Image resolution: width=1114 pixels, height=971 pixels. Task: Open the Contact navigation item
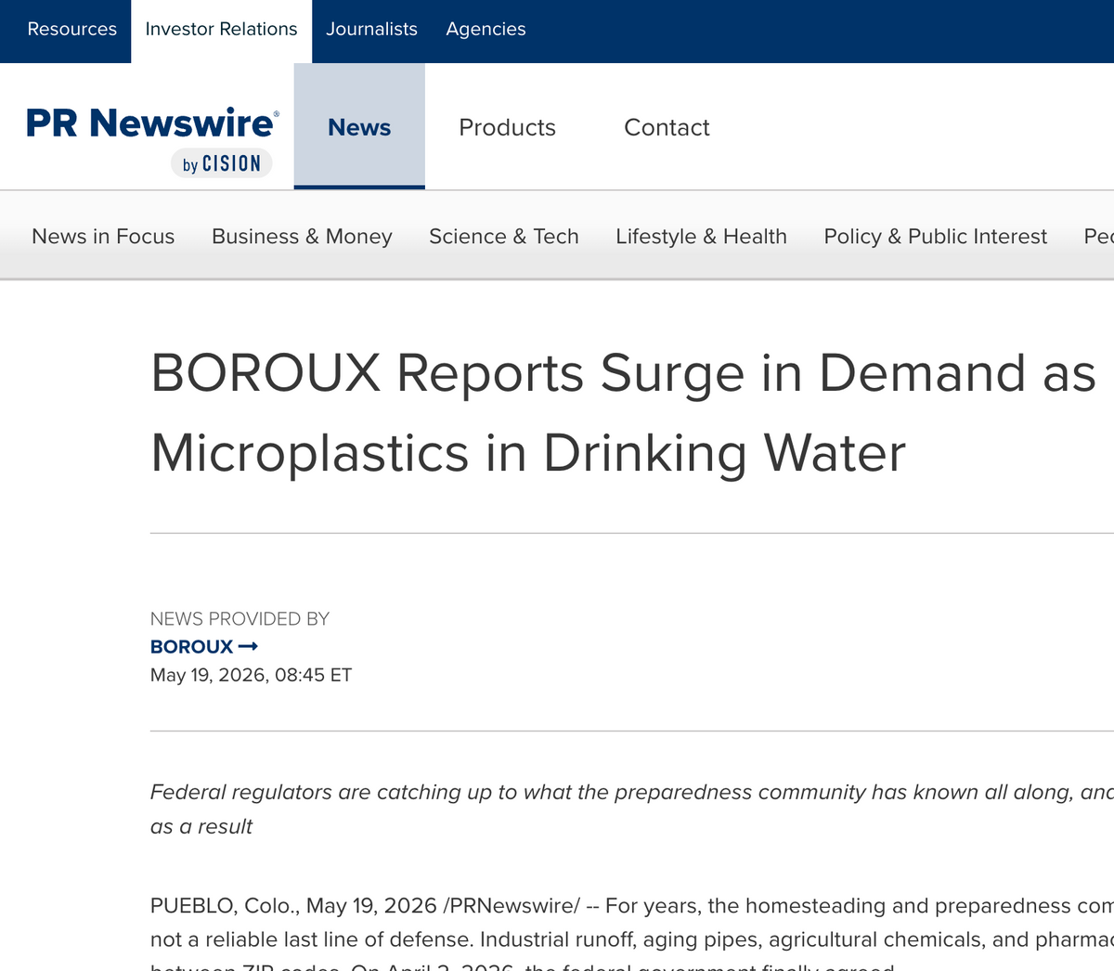tap(667, 127)
